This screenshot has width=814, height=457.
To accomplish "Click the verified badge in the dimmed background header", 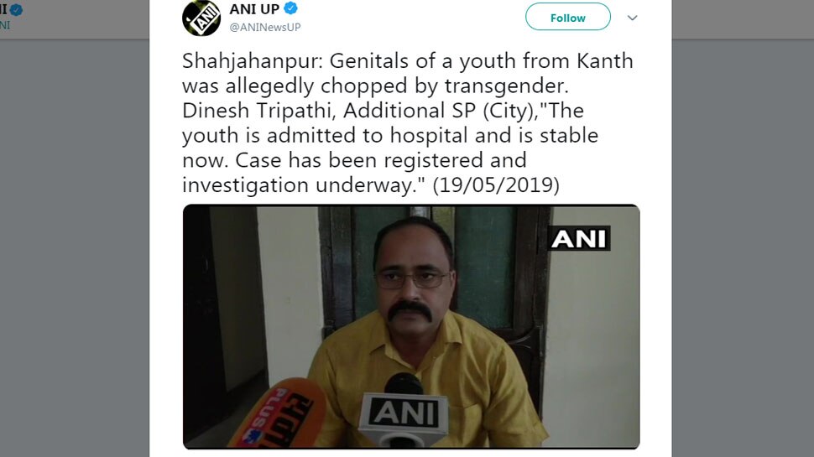I will pyautogui.click(x=16, y=9).
